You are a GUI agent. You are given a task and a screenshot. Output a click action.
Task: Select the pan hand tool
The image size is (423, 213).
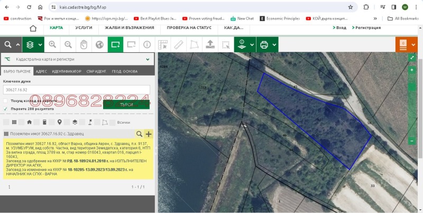[x=84, y=44]
